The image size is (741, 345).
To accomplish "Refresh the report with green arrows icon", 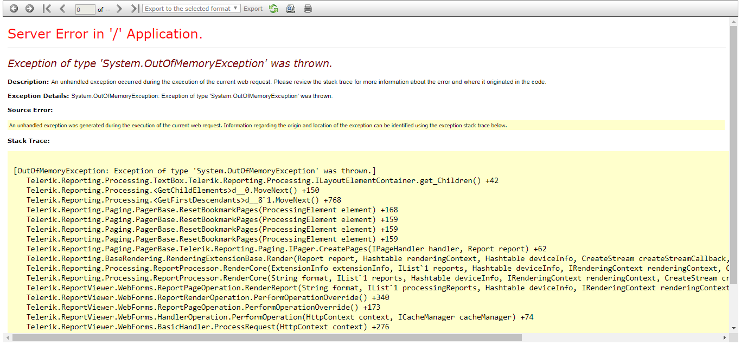I will point(273,9).
